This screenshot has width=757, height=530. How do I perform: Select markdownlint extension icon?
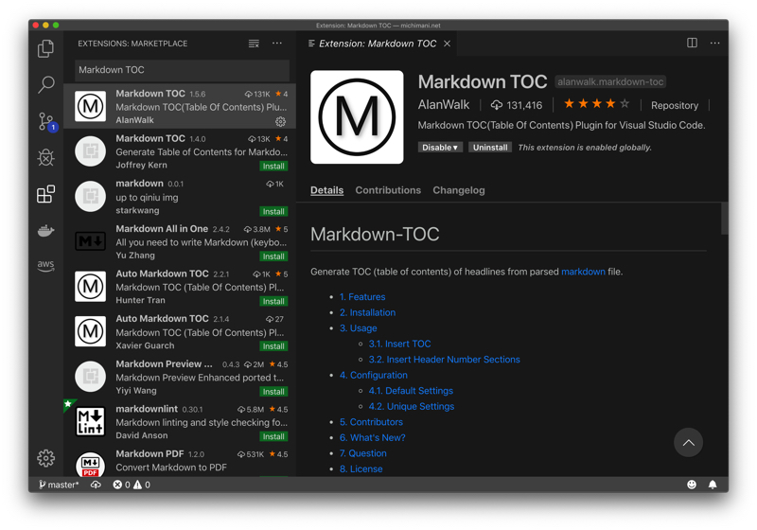[90, 421]
